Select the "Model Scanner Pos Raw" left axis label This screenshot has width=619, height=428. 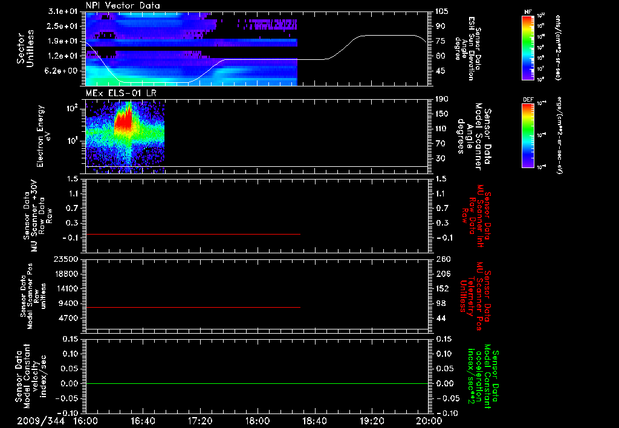tap(33, 296)
